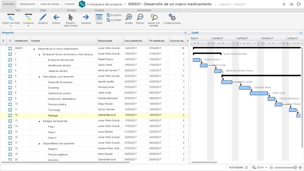Collapse the ribbon with double-chevron up
This screenshot has height=171, width=304.
[x=284, y=4]
